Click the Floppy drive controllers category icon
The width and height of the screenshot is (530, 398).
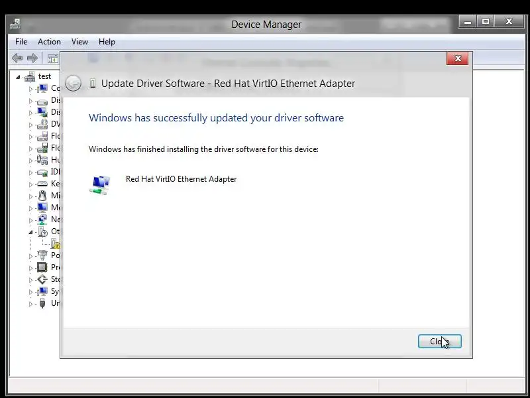[x=42, y=148]
